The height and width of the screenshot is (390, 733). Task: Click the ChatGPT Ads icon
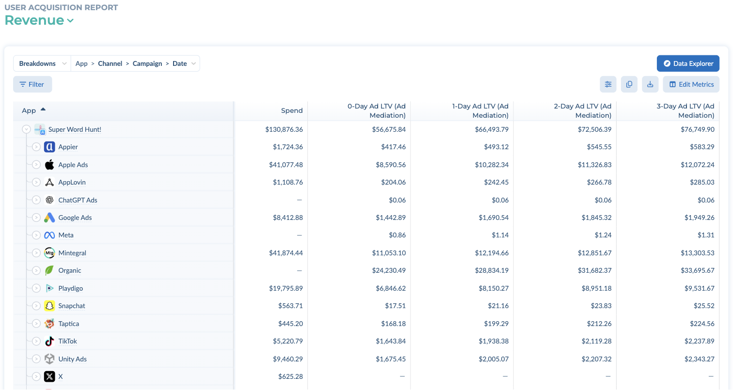point(49,200)
